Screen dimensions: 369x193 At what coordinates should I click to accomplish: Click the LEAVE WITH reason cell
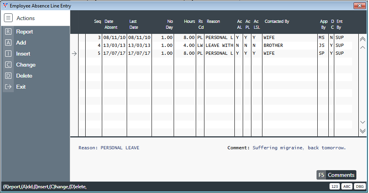(219, 45)
